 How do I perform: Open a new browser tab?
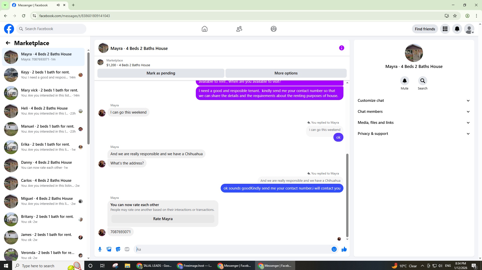tap(73, 5)
